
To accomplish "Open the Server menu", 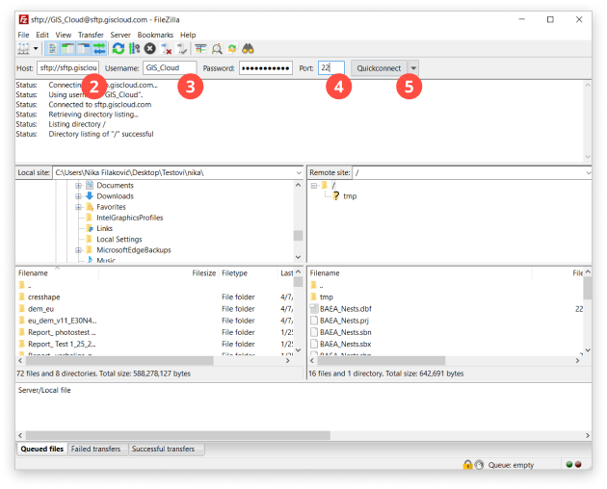I will [120, 35].
